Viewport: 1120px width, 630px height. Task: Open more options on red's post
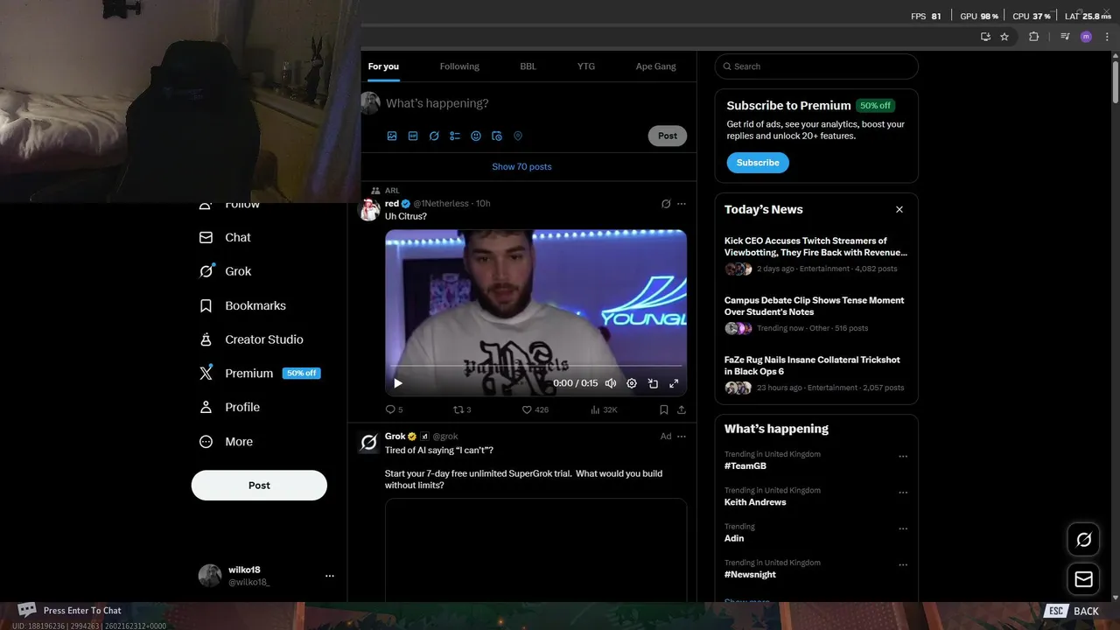[682, 204]
